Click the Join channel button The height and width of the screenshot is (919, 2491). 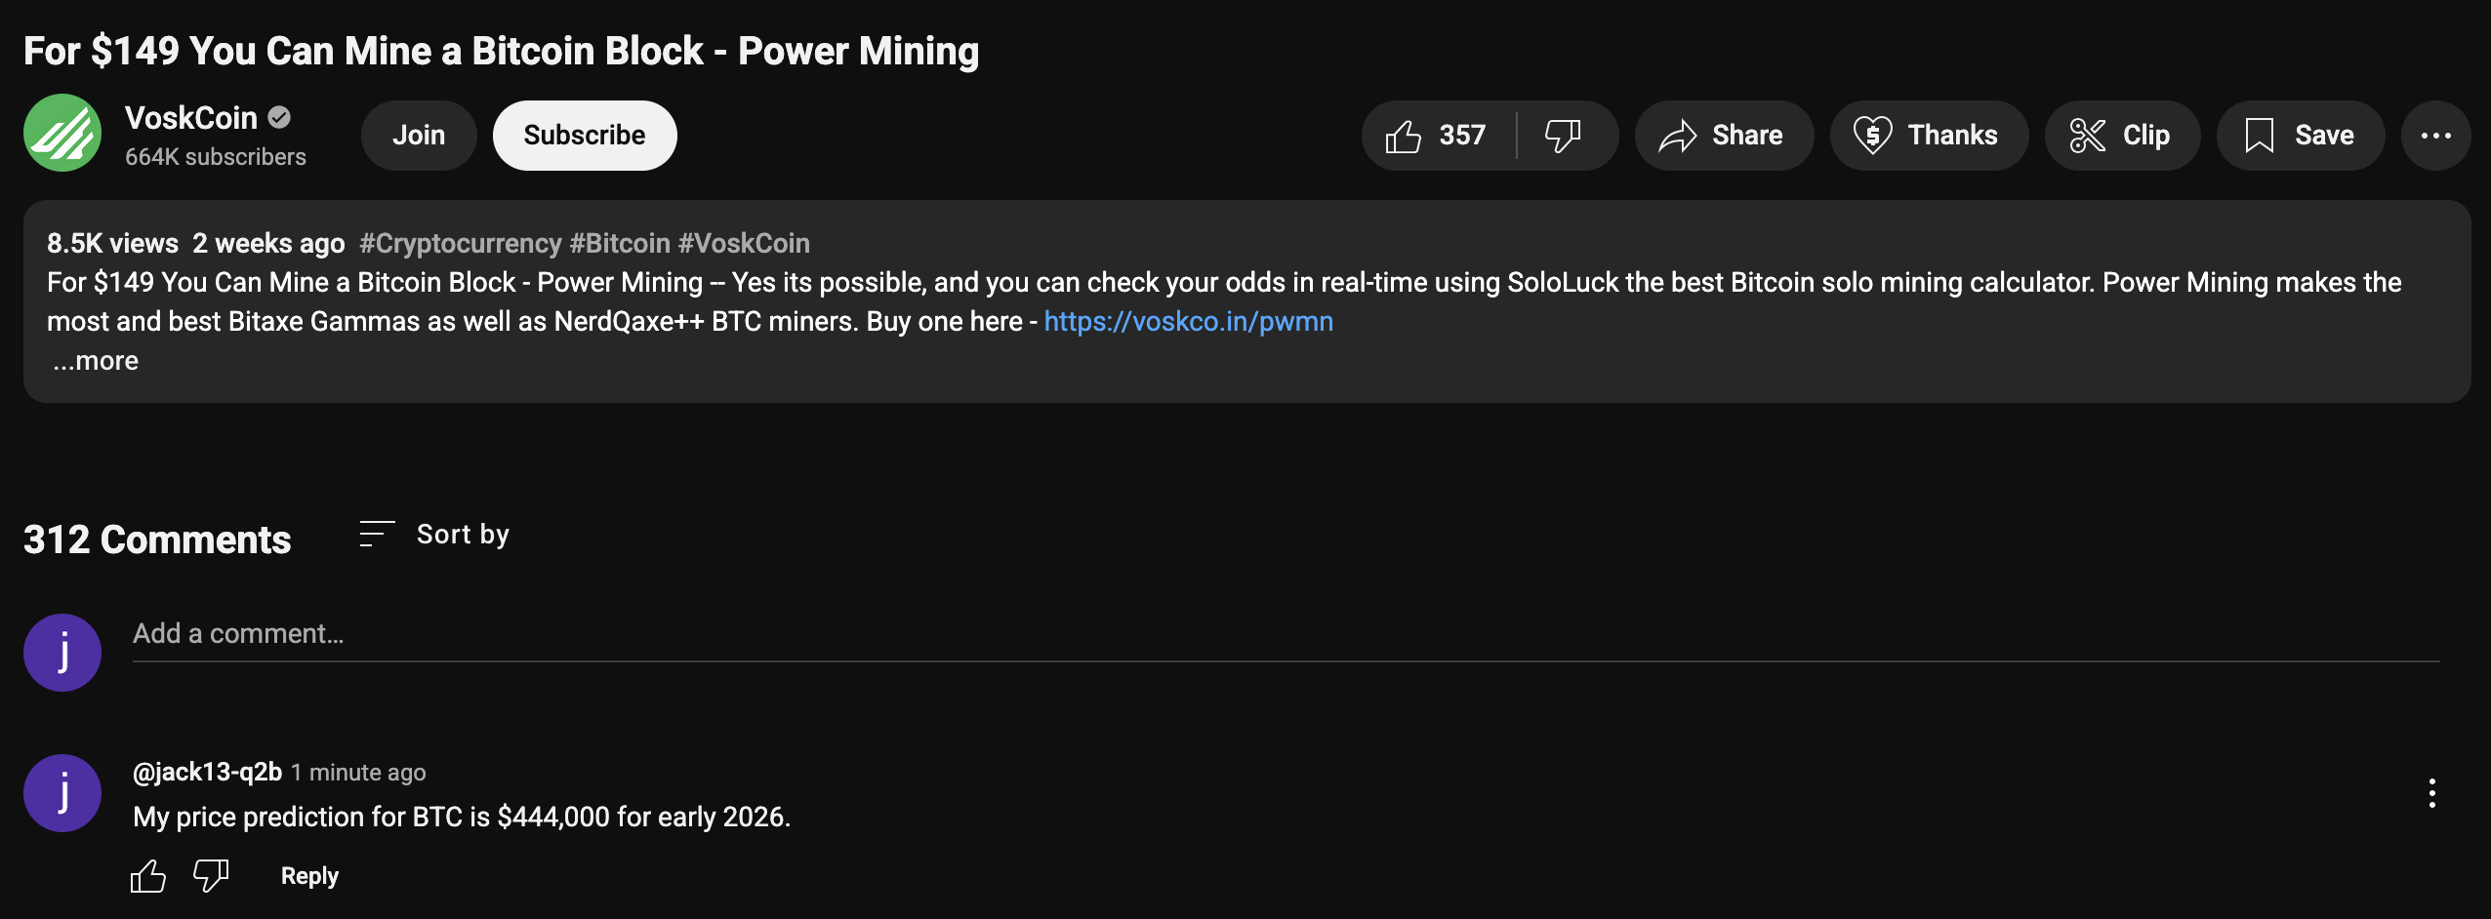(419, 136)
